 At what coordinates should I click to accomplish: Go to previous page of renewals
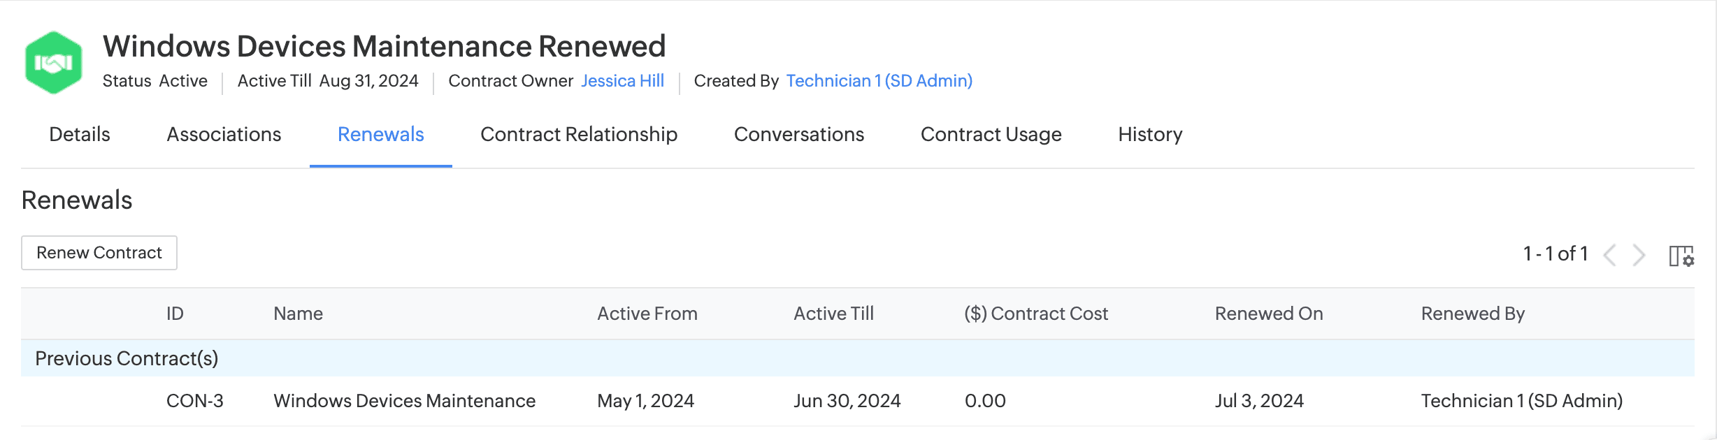point(1610,255)
